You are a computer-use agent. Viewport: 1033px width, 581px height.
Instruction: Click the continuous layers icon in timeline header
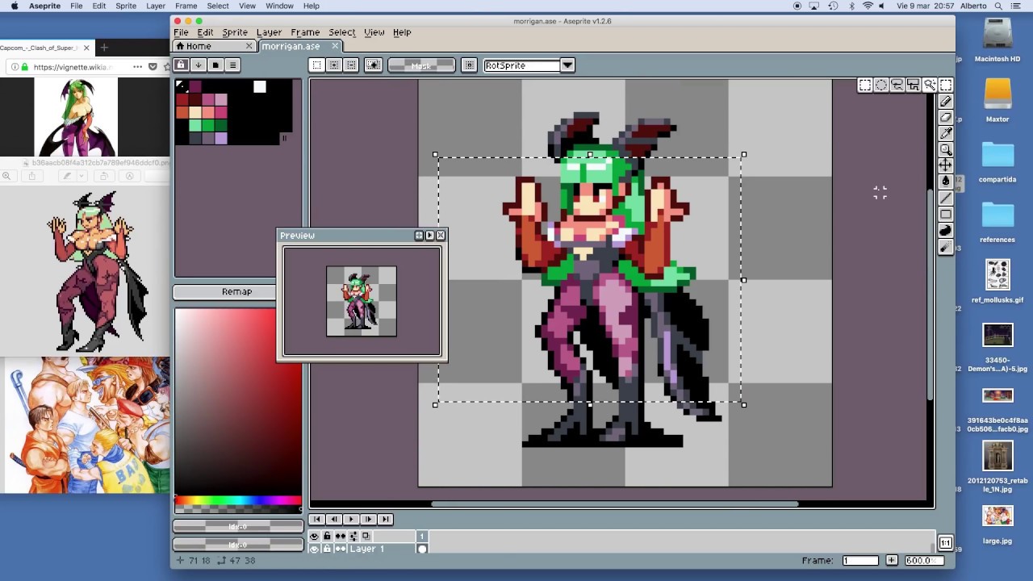click(x=340, y=536)
